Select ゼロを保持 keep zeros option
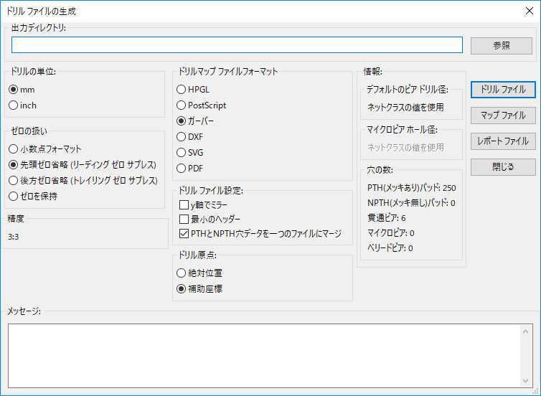Image resolution: width=541 pixels, height=396 pixels. pos(14,196)
